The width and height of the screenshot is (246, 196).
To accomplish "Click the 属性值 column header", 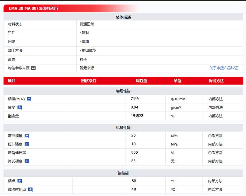I will pos(141,81).
